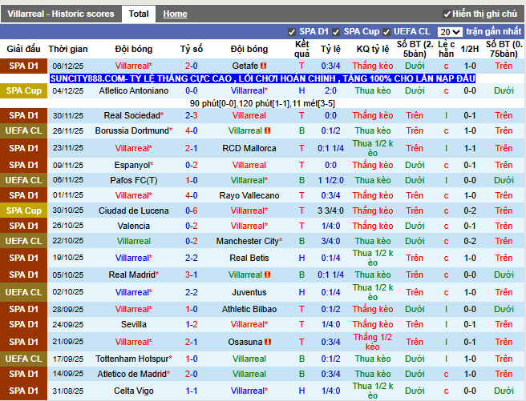Open the Getafe team link
This screenshot has width=526, height=401.
(x=245, y=66)
